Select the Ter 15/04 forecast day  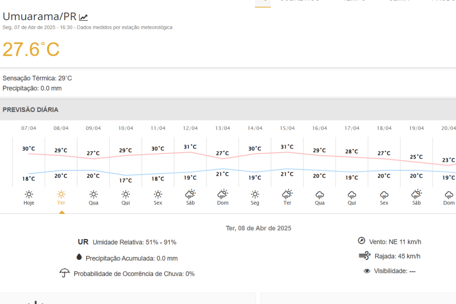287,202
